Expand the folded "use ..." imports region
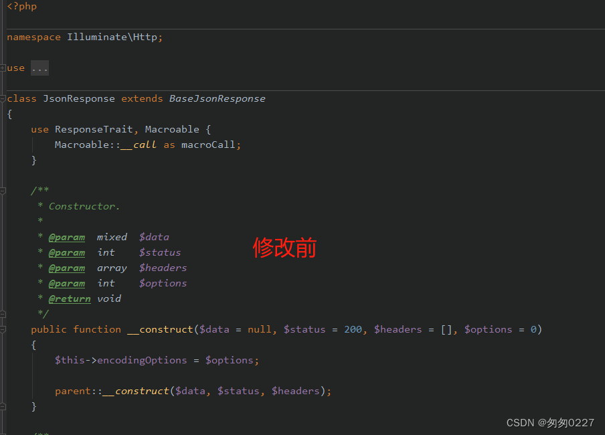 39,68
